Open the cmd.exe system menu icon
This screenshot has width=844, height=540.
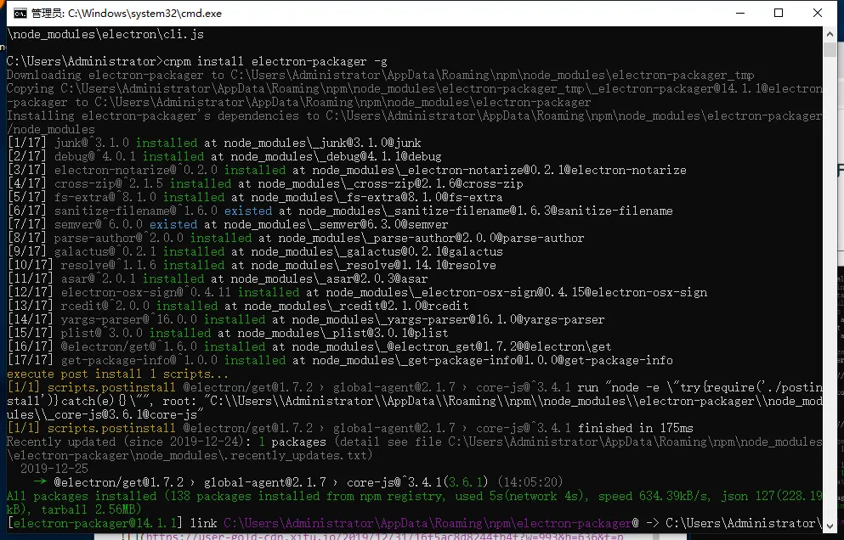coord(20,13)
